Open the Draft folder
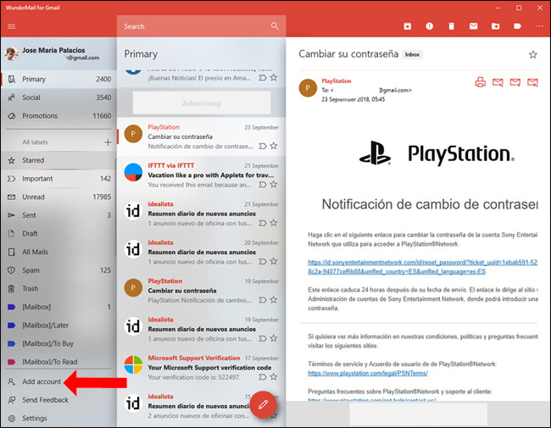Screen dimensions: 551x428 58,233
